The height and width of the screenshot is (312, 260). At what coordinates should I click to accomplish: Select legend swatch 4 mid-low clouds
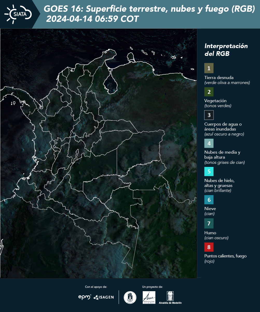click(x=209, y=143)
